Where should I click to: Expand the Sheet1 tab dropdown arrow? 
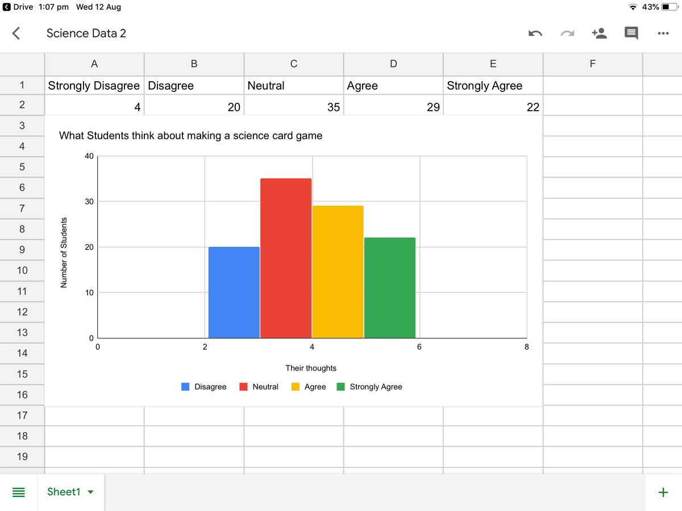(89, 492)
